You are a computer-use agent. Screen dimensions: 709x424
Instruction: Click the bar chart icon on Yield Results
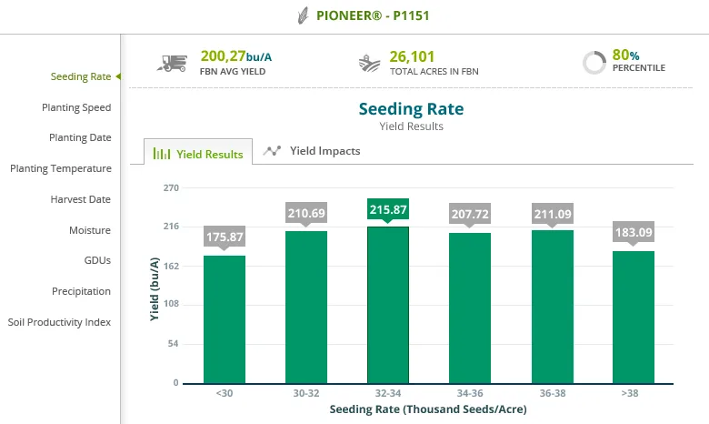click(x=162, y=154)
